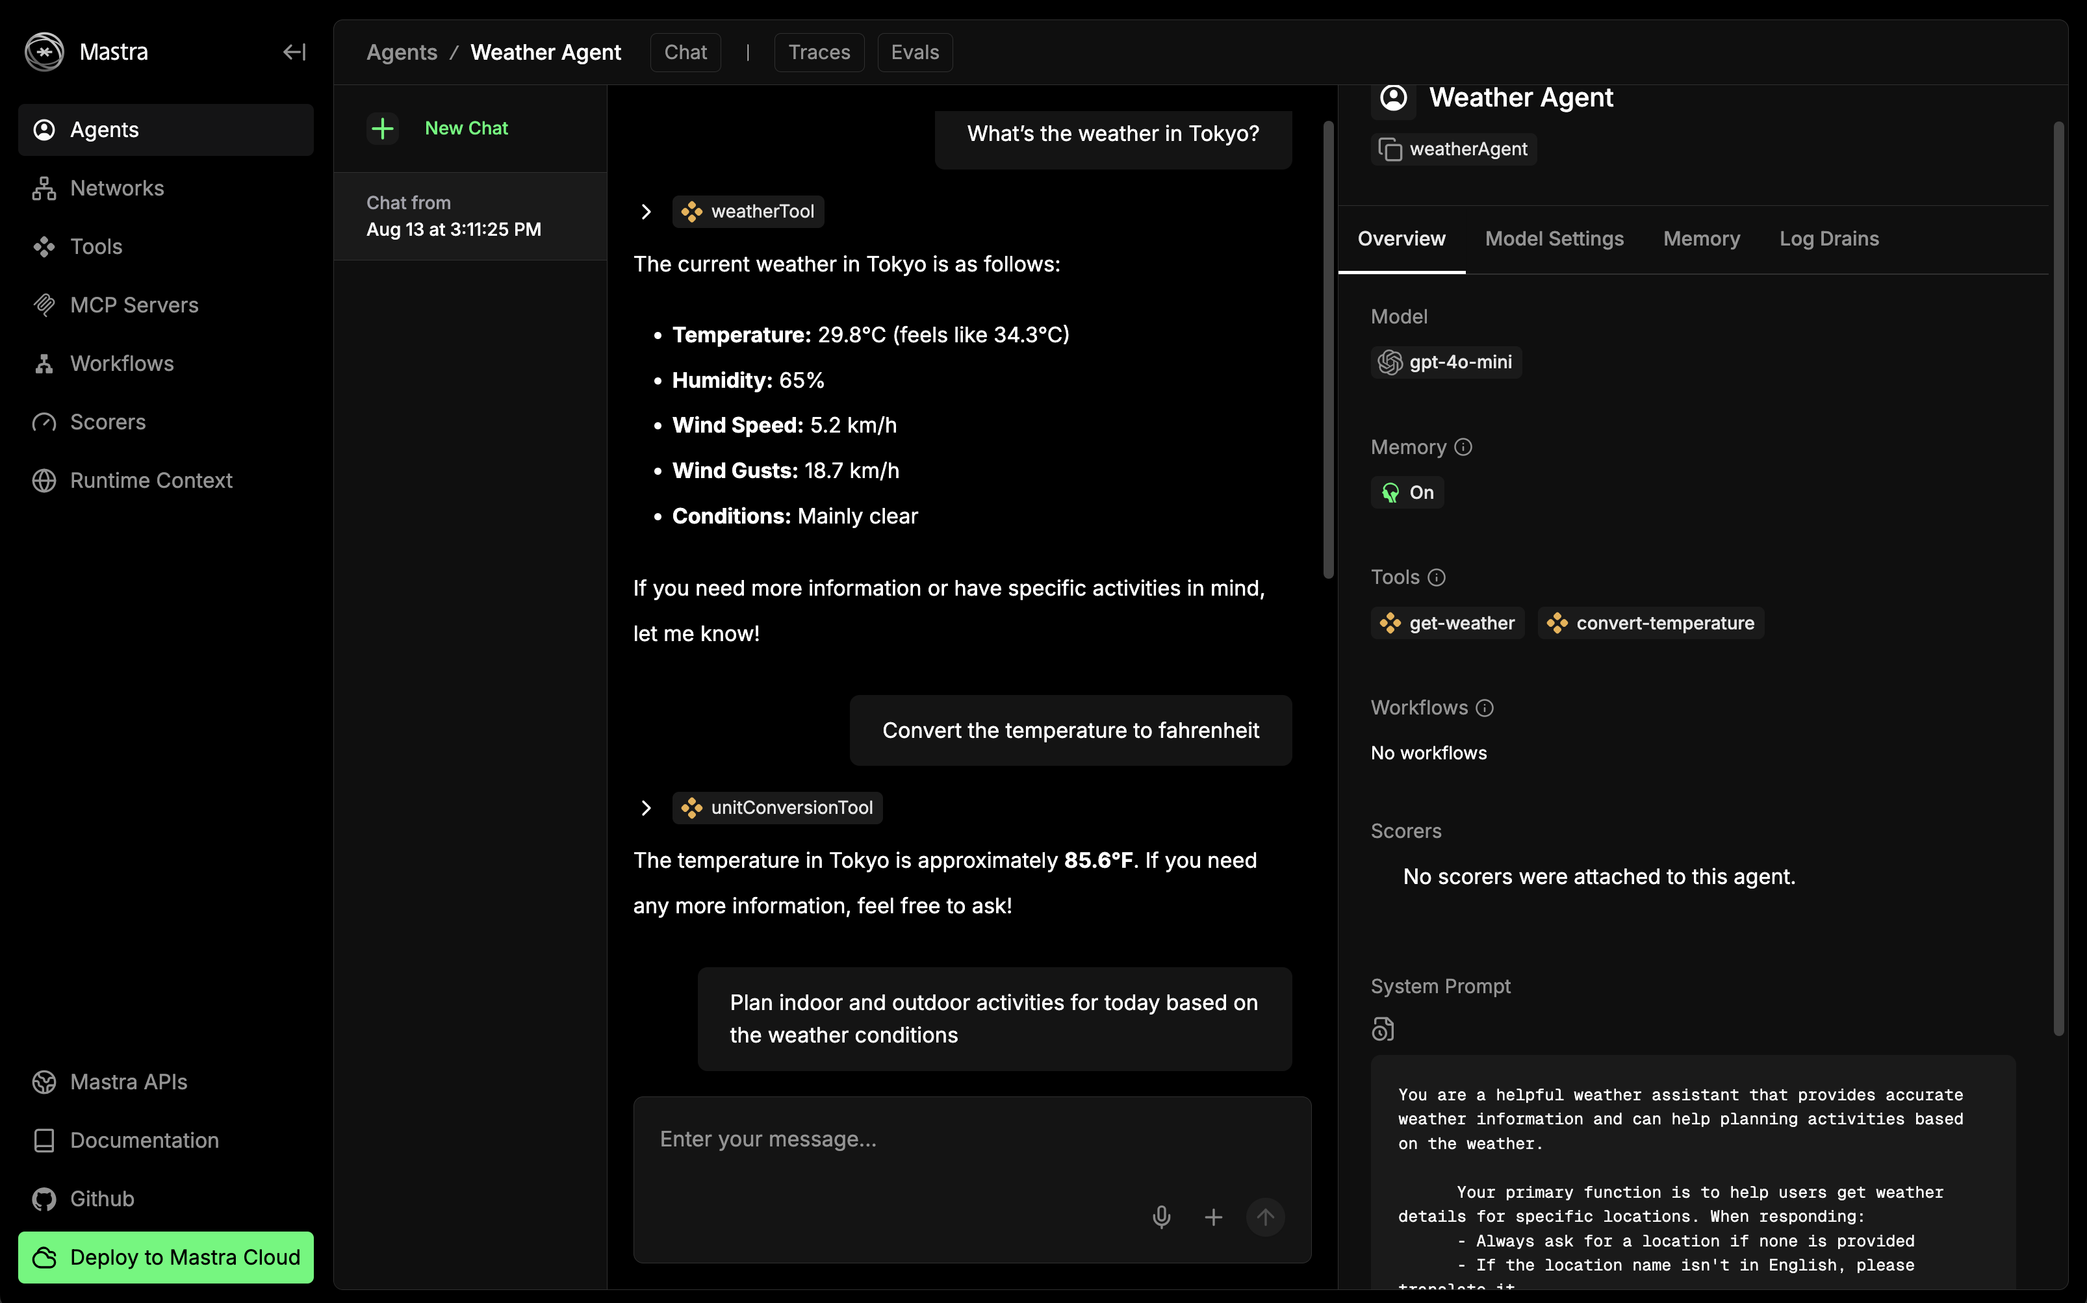The image size is (2087, 1303).
Task: Open the Agents section in the sidebar
Action: point(166,130)
